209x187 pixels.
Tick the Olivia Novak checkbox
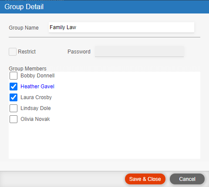click(x=13, y=119)
